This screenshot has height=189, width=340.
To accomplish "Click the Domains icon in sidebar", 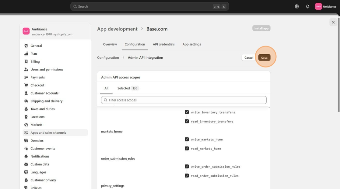I will (x=26, y=140).
